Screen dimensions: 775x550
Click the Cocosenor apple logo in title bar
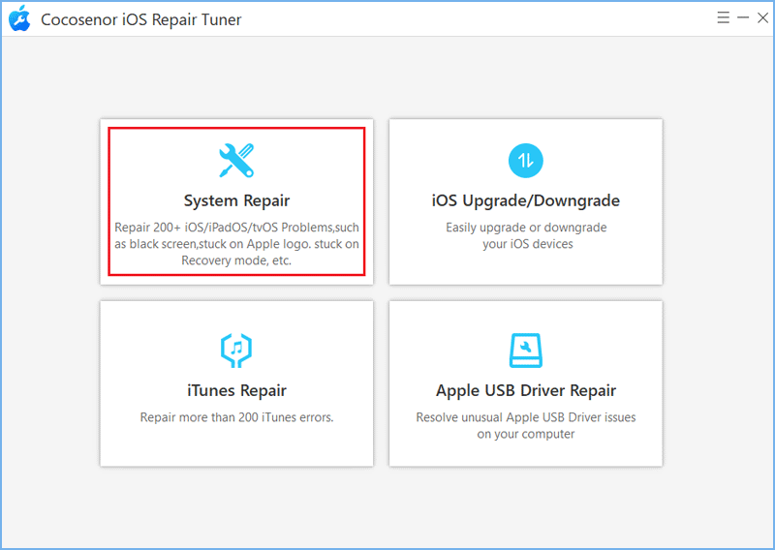tap(19, 18)
